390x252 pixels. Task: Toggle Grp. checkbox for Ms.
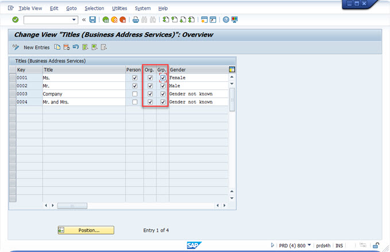pyautogui.click(x=163, y=78)
